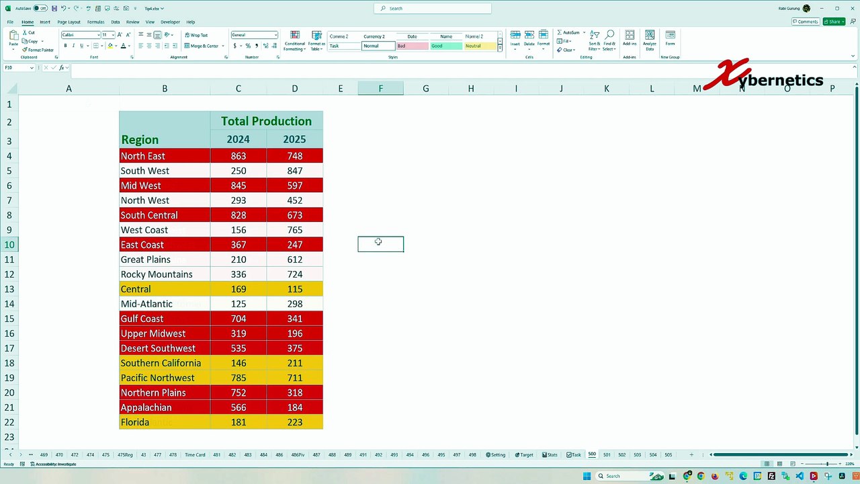Screen dimensions: 860x484
Task: Apply the yellow fill color bucket
Action: coord(111,46)
